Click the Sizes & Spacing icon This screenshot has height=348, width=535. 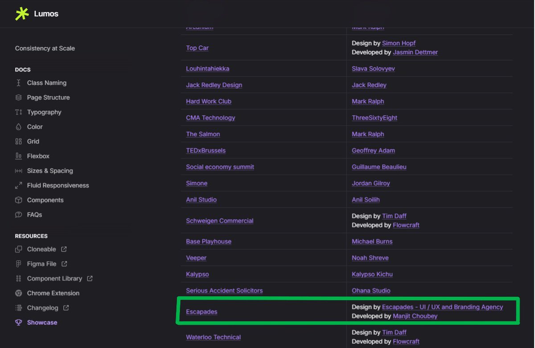point(18,171)
